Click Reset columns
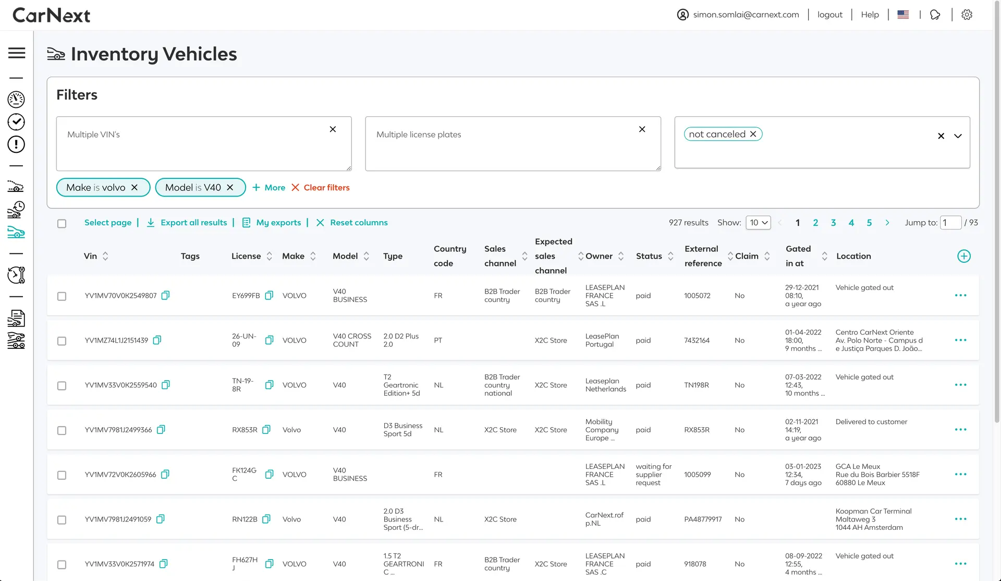1001x581 pixels. point(352,223)
